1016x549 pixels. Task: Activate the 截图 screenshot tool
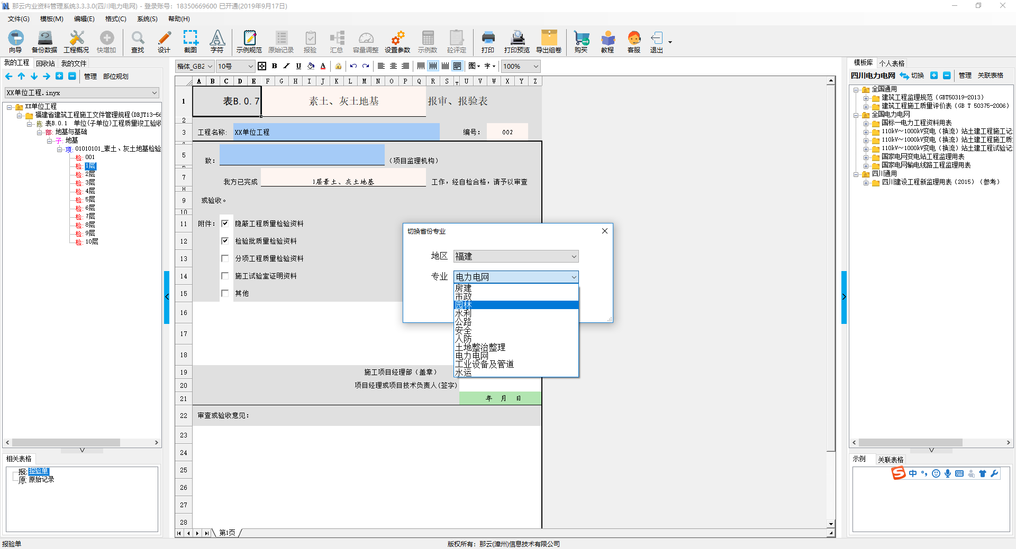tap(190, 42)
